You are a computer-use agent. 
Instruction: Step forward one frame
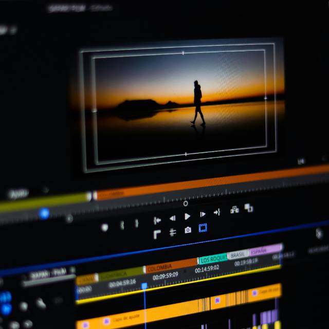pyautogui.click(x=203, y=214)
